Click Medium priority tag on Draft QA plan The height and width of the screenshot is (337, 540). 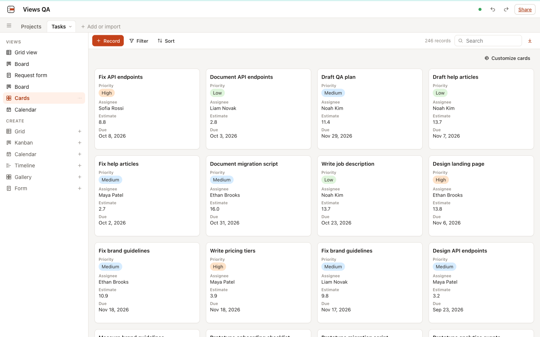[x=333, y=93]
